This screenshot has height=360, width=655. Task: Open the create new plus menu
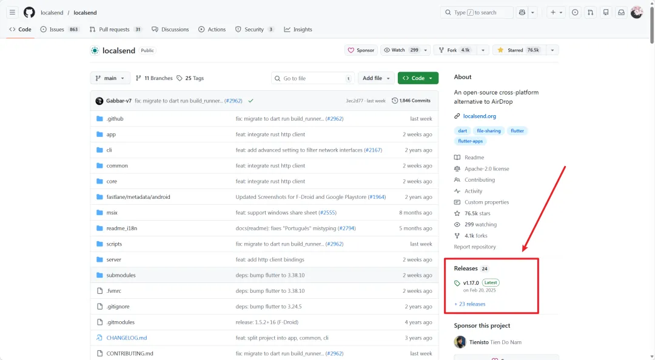point(556,13)
